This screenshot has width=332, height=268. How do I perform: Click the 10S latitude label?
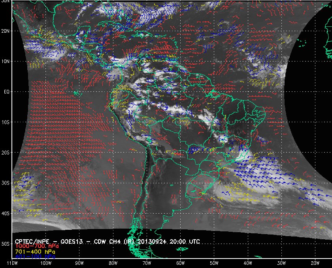coord(6,122)
